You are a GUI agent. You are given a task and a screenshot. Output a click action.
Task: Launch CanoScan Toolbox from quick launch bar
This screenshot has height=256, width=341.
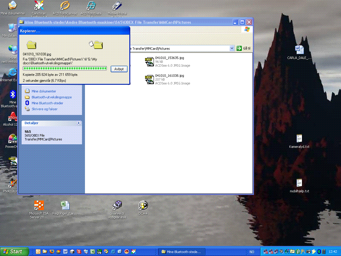click(x=133, y=252)
